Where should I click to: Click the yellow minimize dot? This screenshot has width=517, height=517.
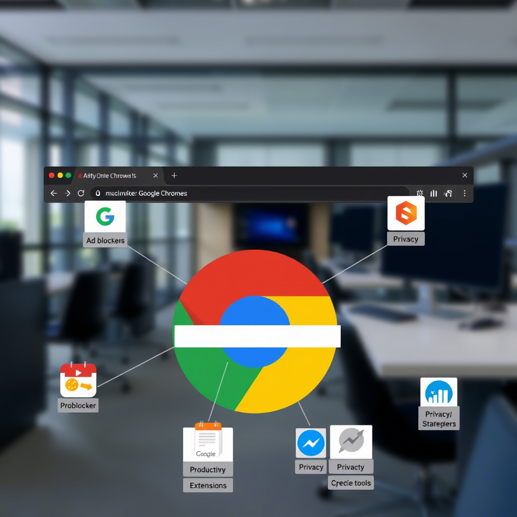[x=60, y=175]
